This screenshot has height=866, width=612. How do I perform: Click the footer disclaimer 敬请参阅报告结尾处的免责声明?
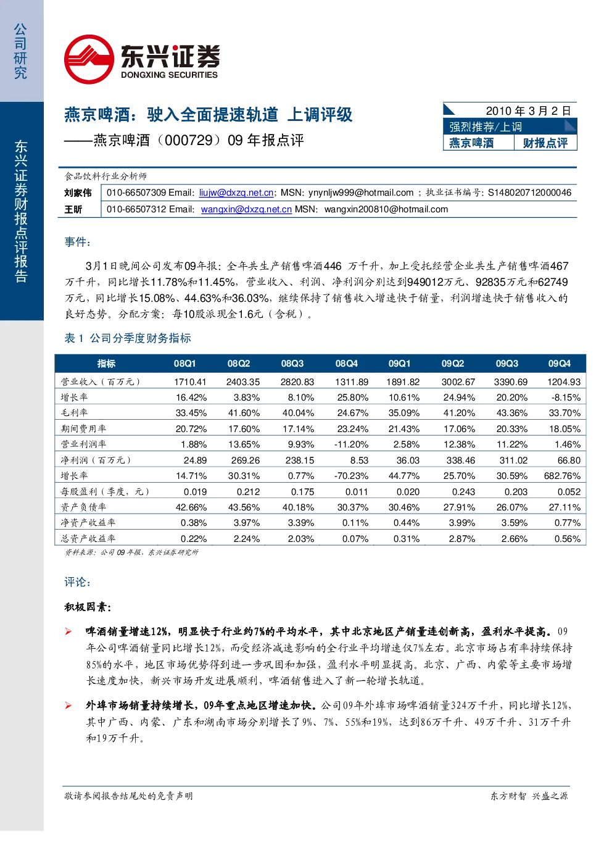click(x=128, y=796)
